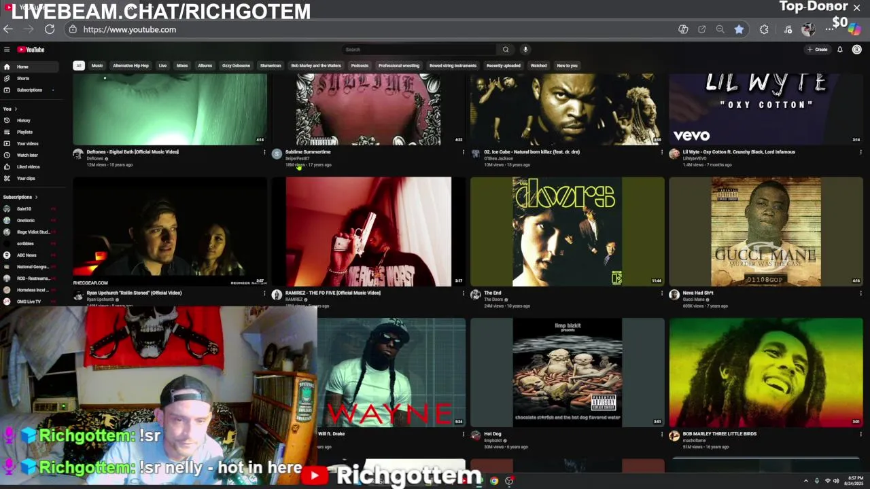The image size is (870, 489).
Task: Open options menu for Deftones Digital Bath video
Action: click(264, 152)
